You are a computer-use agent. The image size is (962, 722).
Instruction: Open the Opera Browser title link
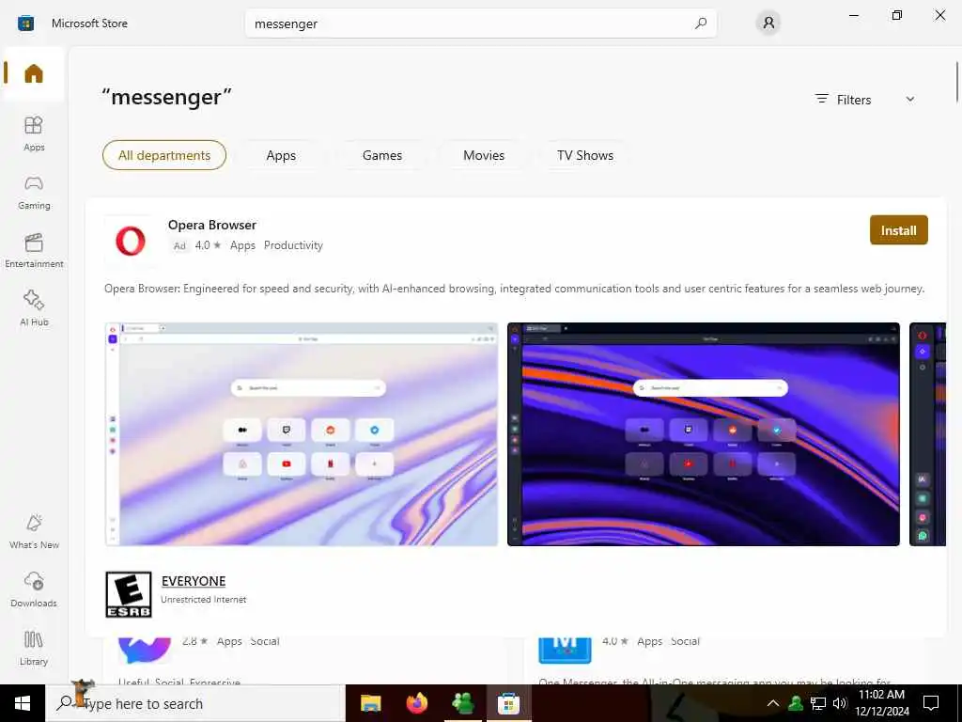coord(212,225)
